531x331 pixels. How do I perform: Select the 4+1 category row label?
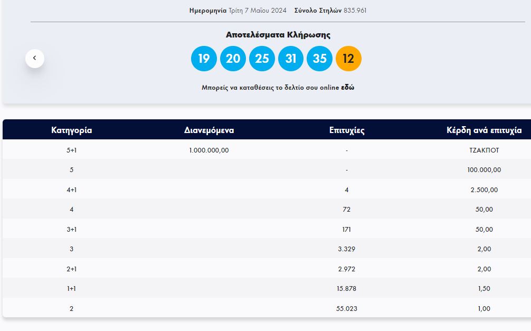pos(72,190)
